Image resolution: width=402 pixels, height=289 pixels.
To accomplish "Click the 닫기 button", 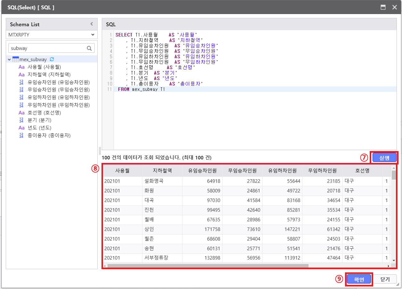I will coord(385,279).
